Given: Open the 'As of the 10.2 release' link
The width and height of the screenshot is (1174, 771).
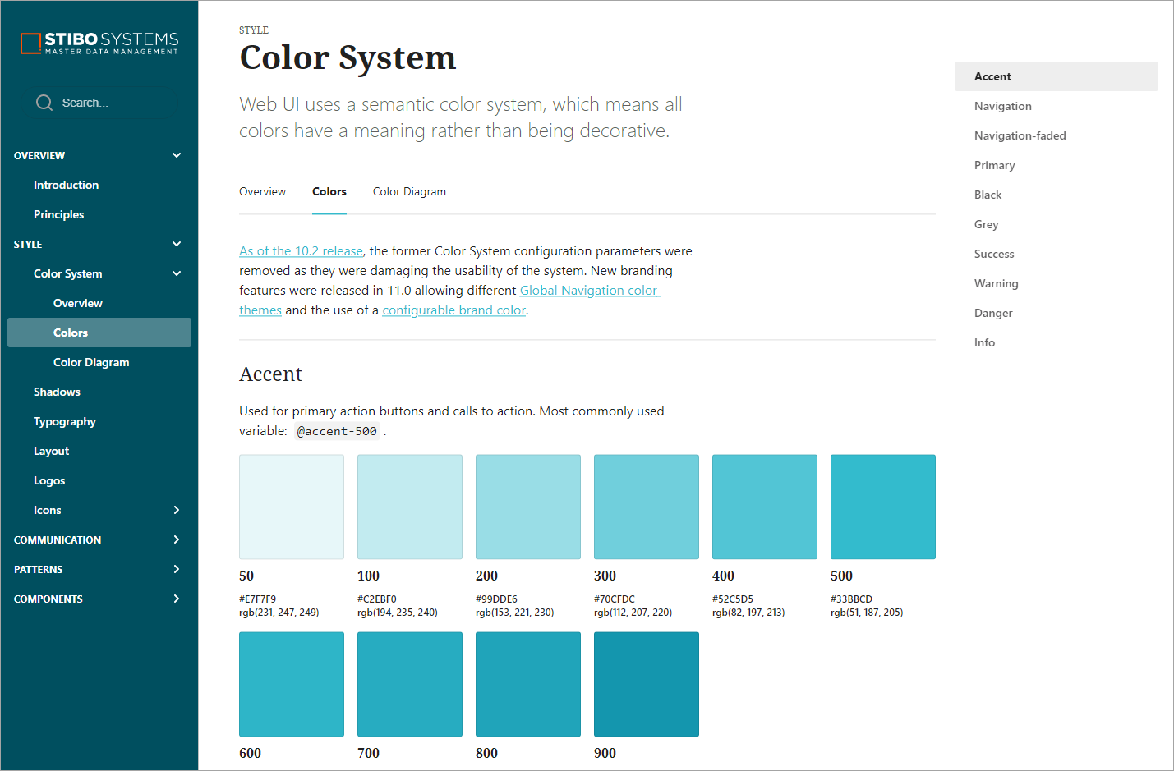Looking at the screenshot, I should point(301,251).
